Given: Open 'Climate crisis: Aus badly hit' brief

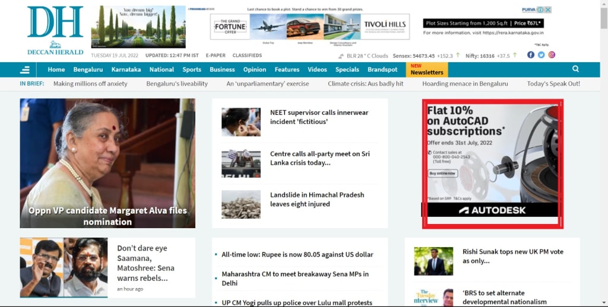Looking at the screenshot, I should tap(366, 84).
